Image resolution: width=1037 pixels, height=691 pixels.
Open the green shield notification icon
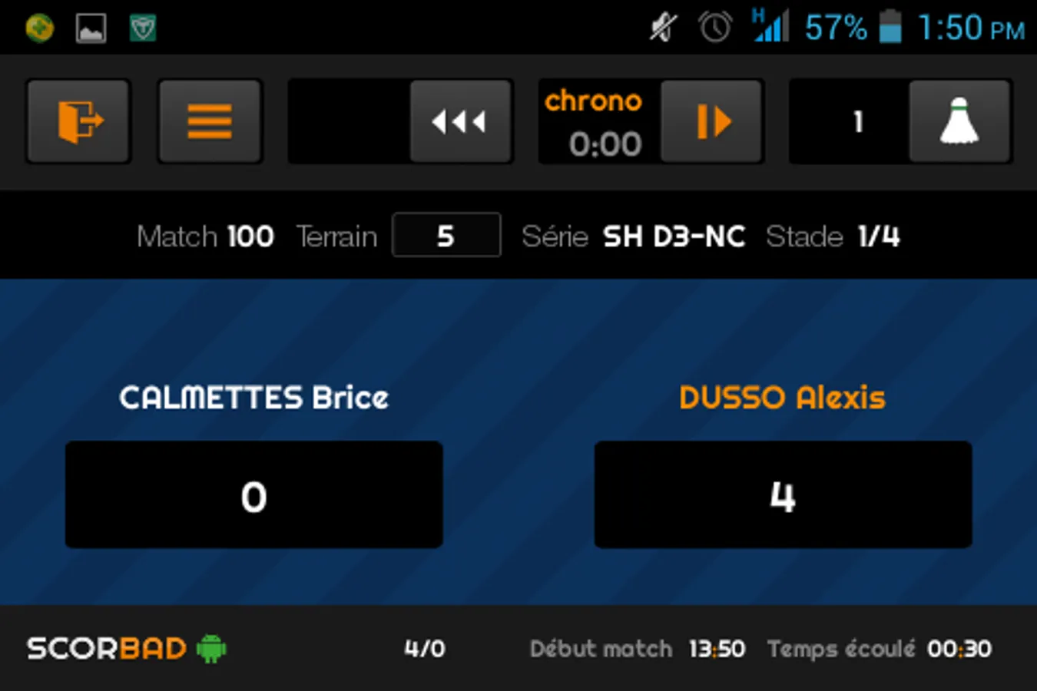point(143,29)
